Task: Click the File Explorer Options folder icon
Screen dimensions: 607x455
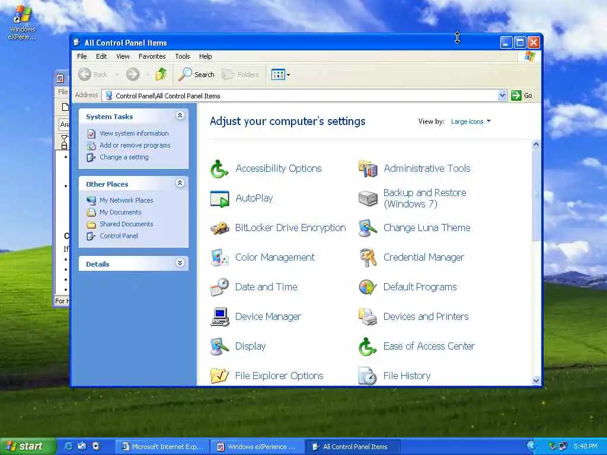Action: point(219,375)
